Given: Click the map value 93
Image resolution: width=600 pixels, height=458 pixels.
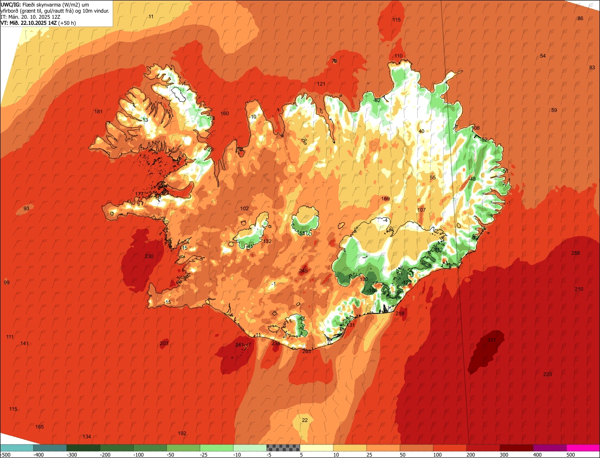Looking at the screenshot, I should point(26,208).
